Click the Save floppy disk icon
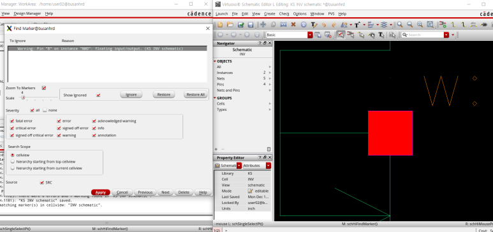The image size is (493, 232). [x=251, y=24]
